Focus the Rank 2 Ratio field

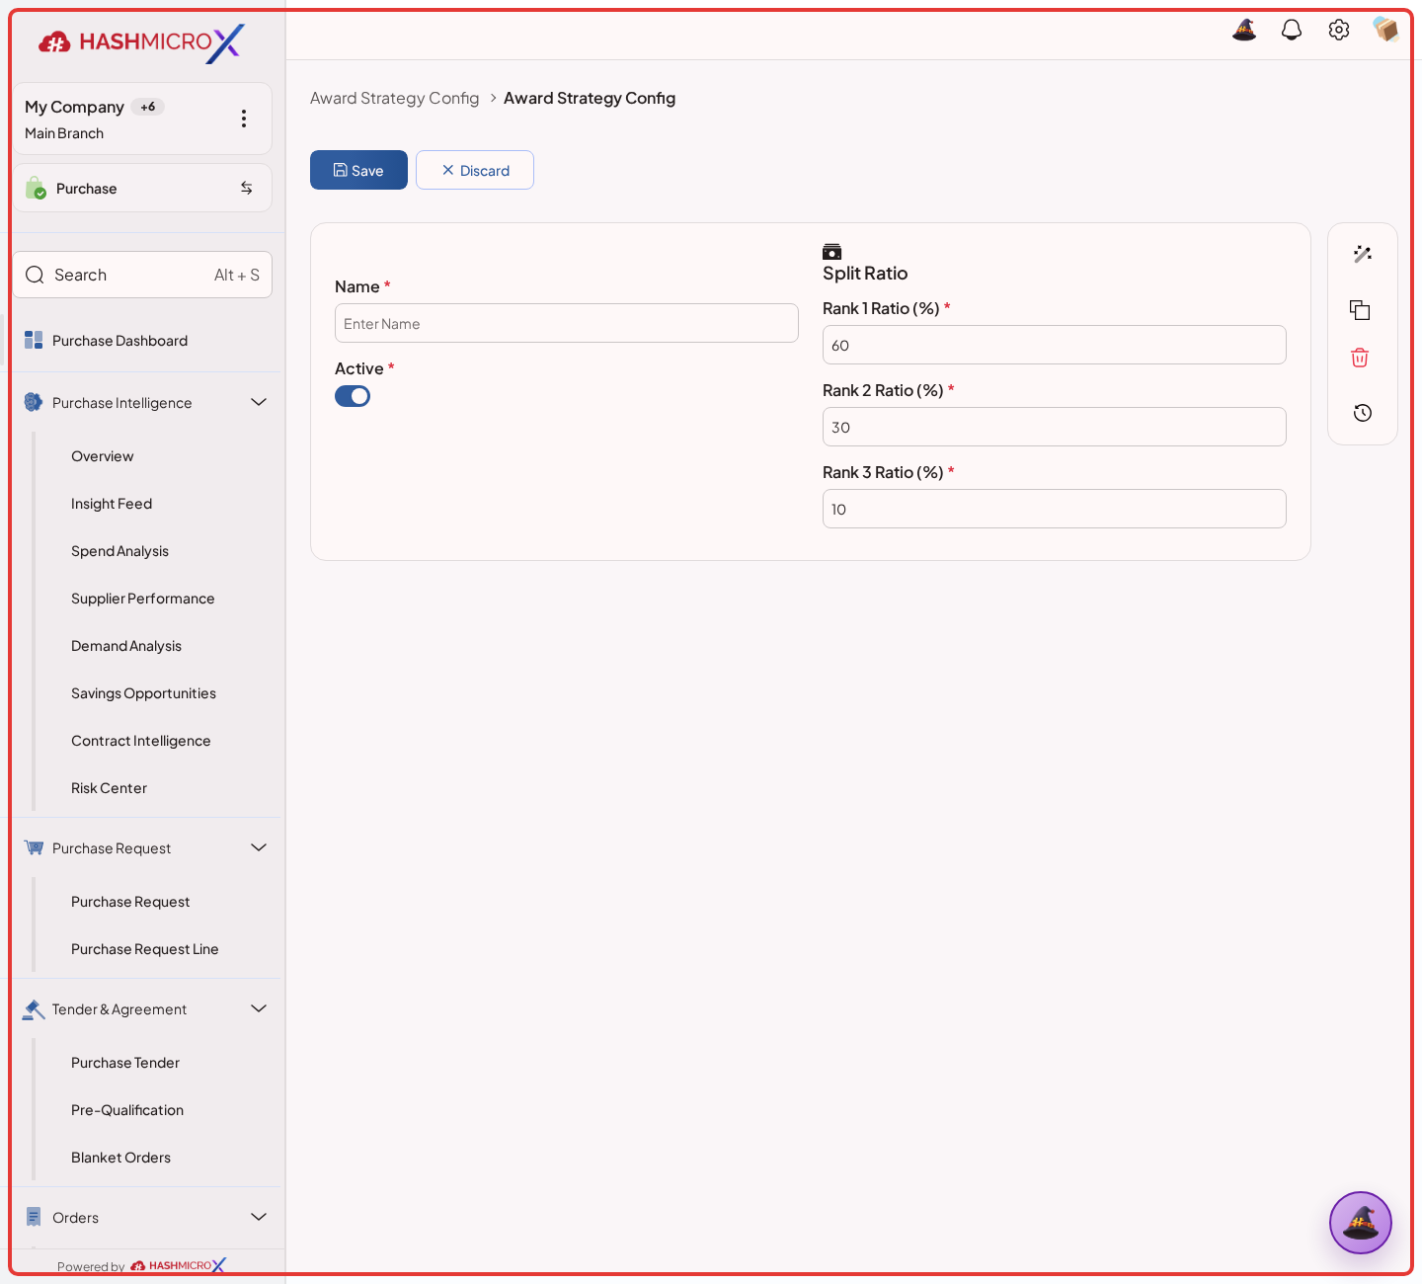click(1055, 427)
